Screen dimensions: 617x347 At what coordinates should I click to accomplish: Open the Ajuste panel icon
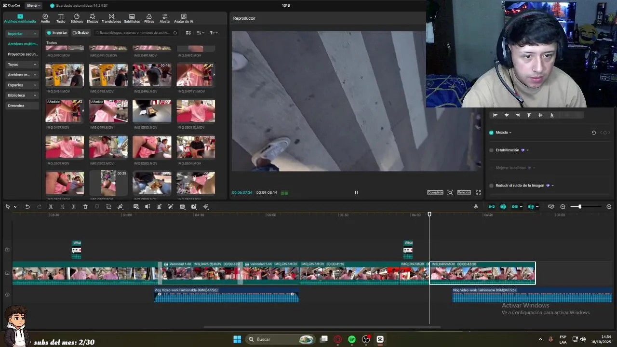click(164, 18)
